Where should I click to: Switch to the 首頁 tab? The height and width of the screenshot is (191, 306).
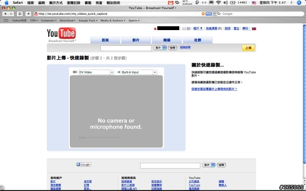(x=105, y=40)
